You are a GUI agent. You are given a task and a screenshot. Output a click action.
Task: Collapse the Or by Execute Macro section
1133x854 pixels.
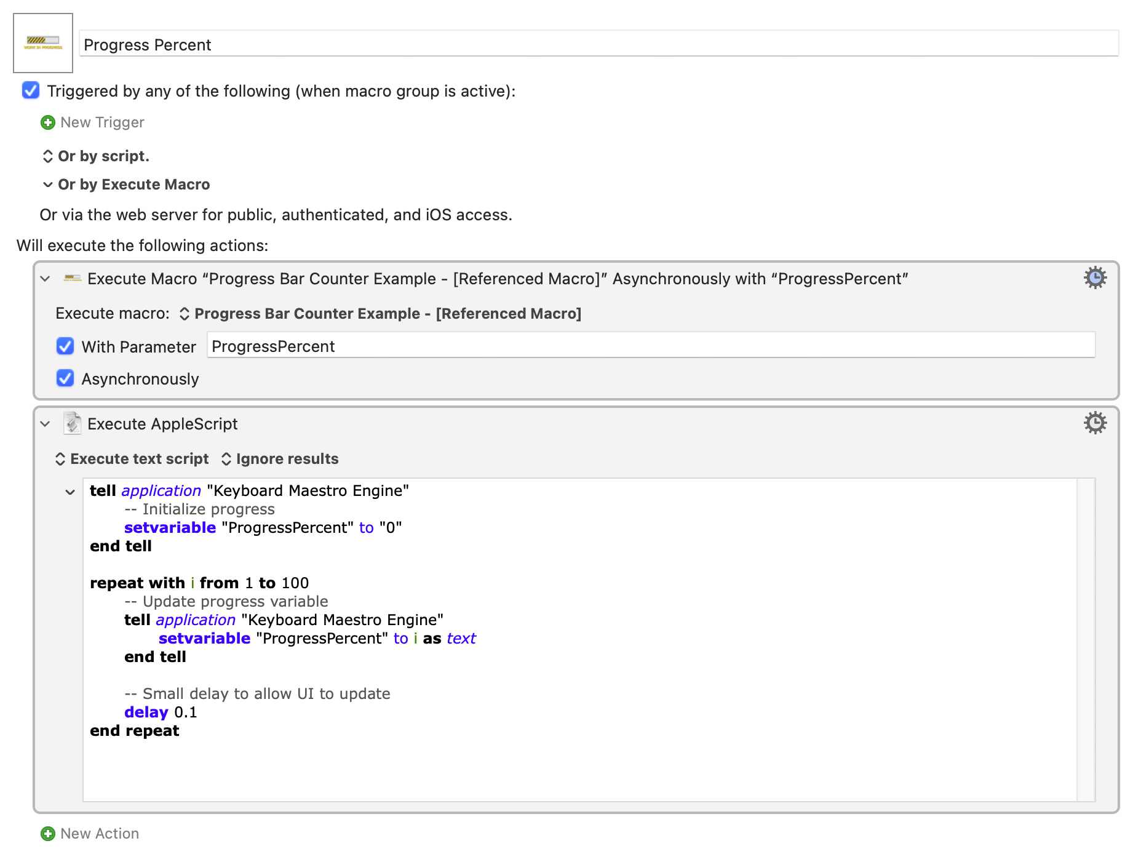[47, 185]
